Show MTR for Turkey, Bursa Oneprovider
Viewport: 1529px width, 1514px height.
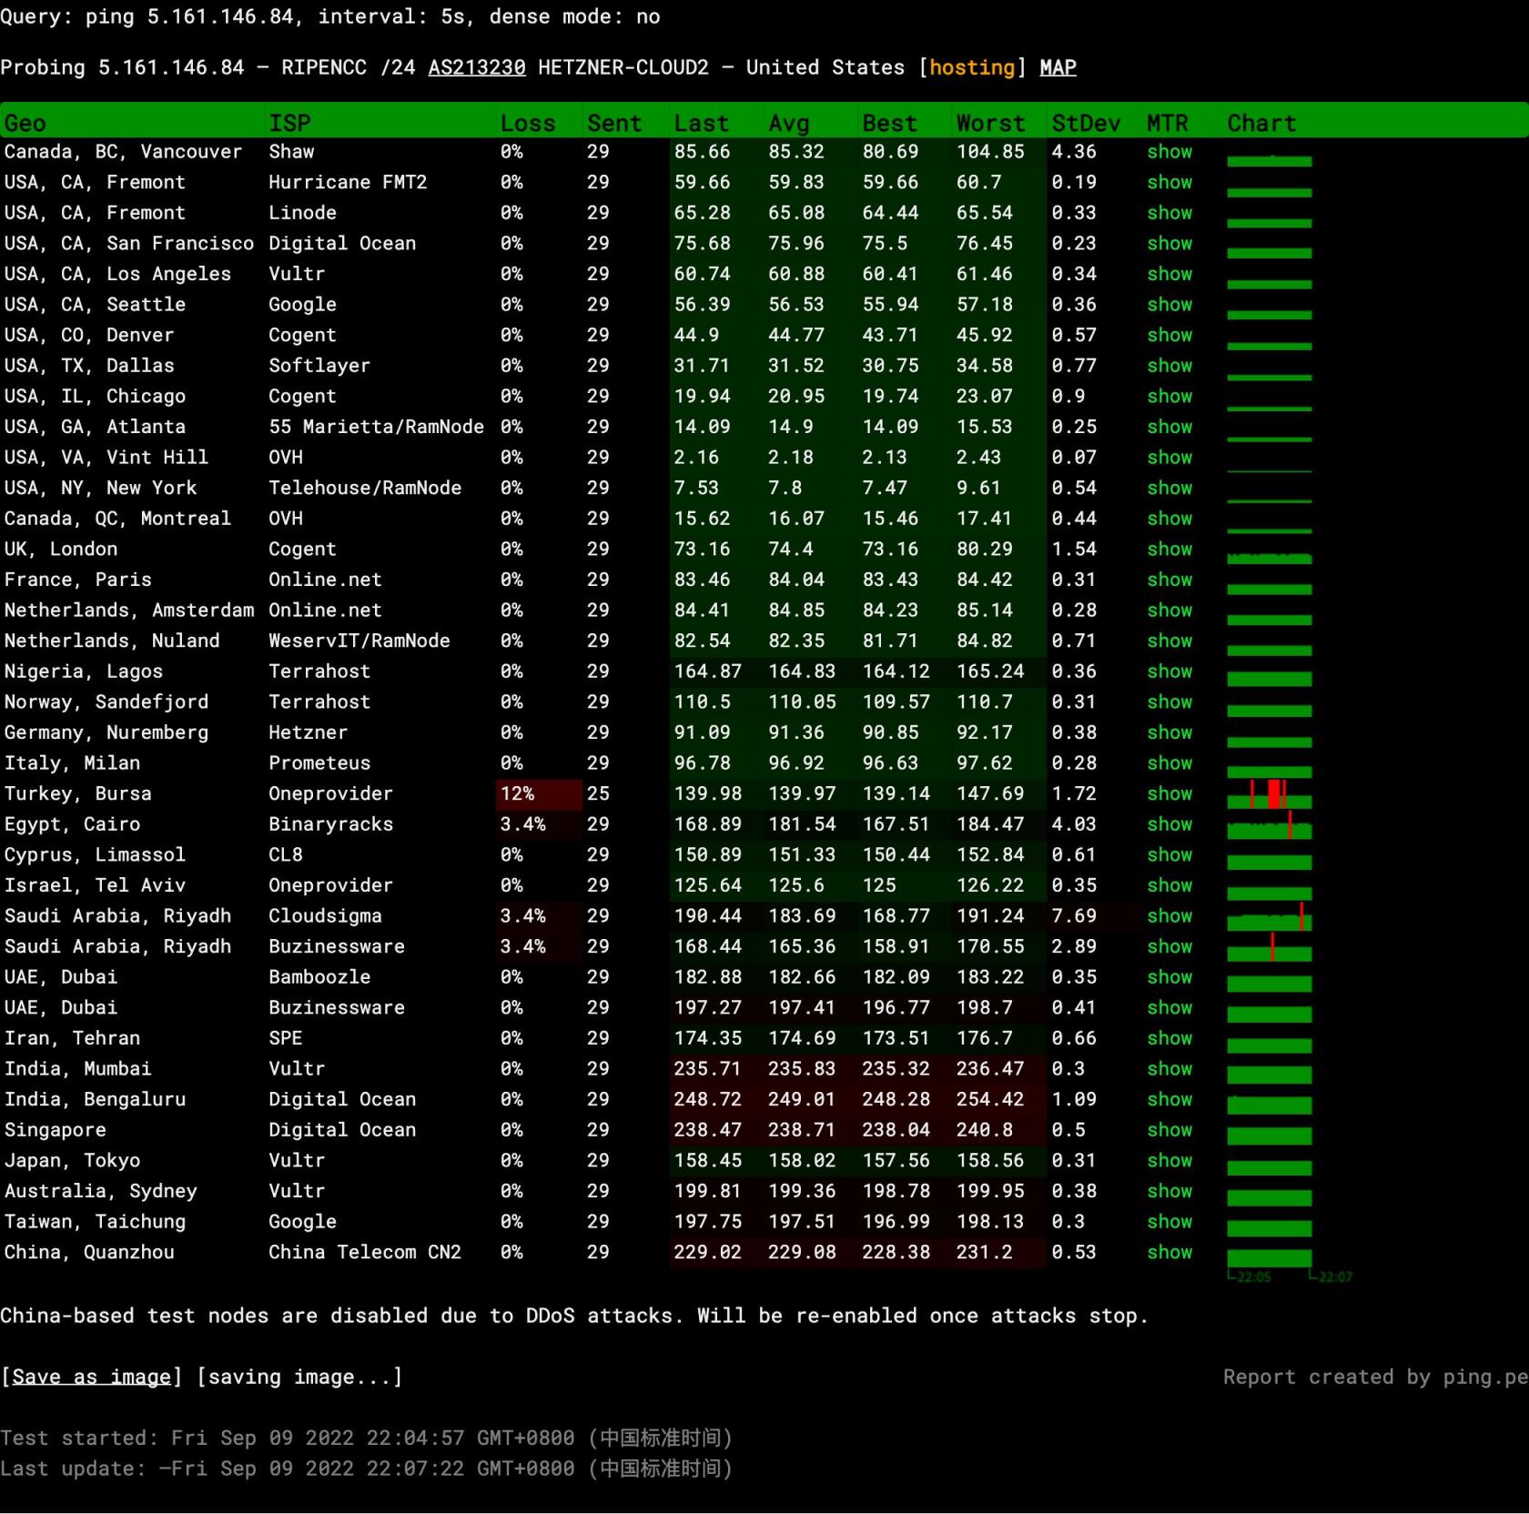pyautogui.click(x=1169, y=793)
